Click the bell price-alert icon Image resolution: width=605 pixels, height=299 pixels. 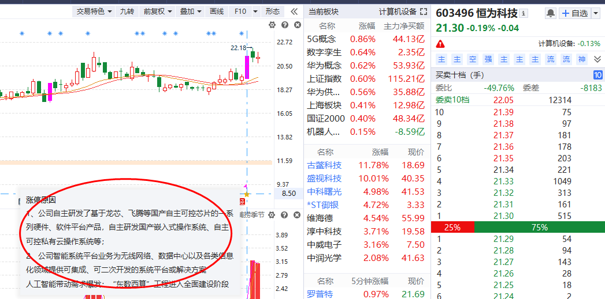pos(551,13)
